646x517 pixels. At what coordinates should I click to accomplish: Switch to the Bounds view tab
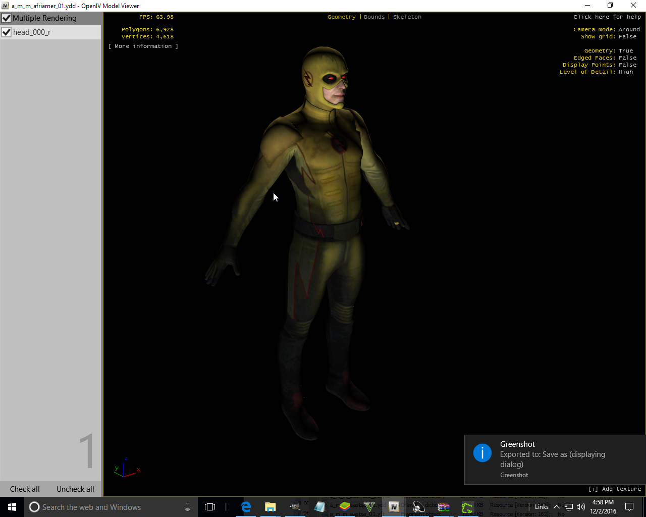tap(374, 17)
